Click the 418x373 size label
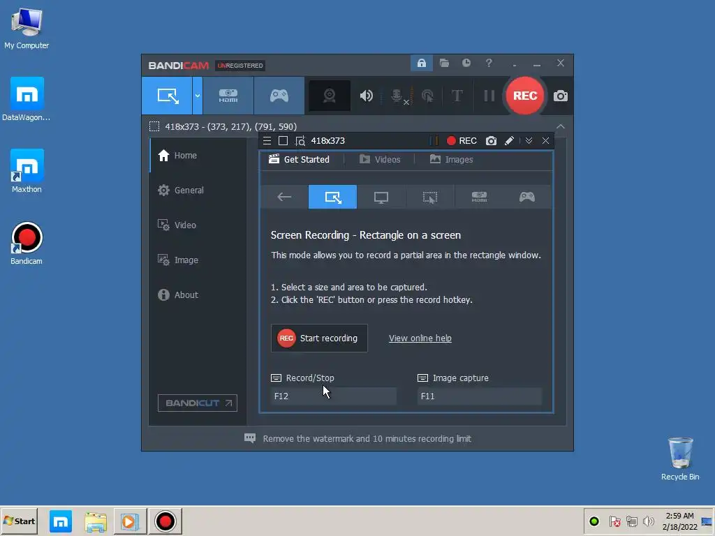 pos(328,141)
